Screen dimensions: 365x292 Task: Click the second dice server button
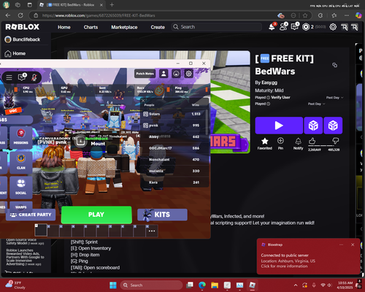333,126
